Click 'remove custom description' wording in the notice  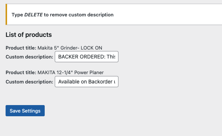click(x=82, y=15)
